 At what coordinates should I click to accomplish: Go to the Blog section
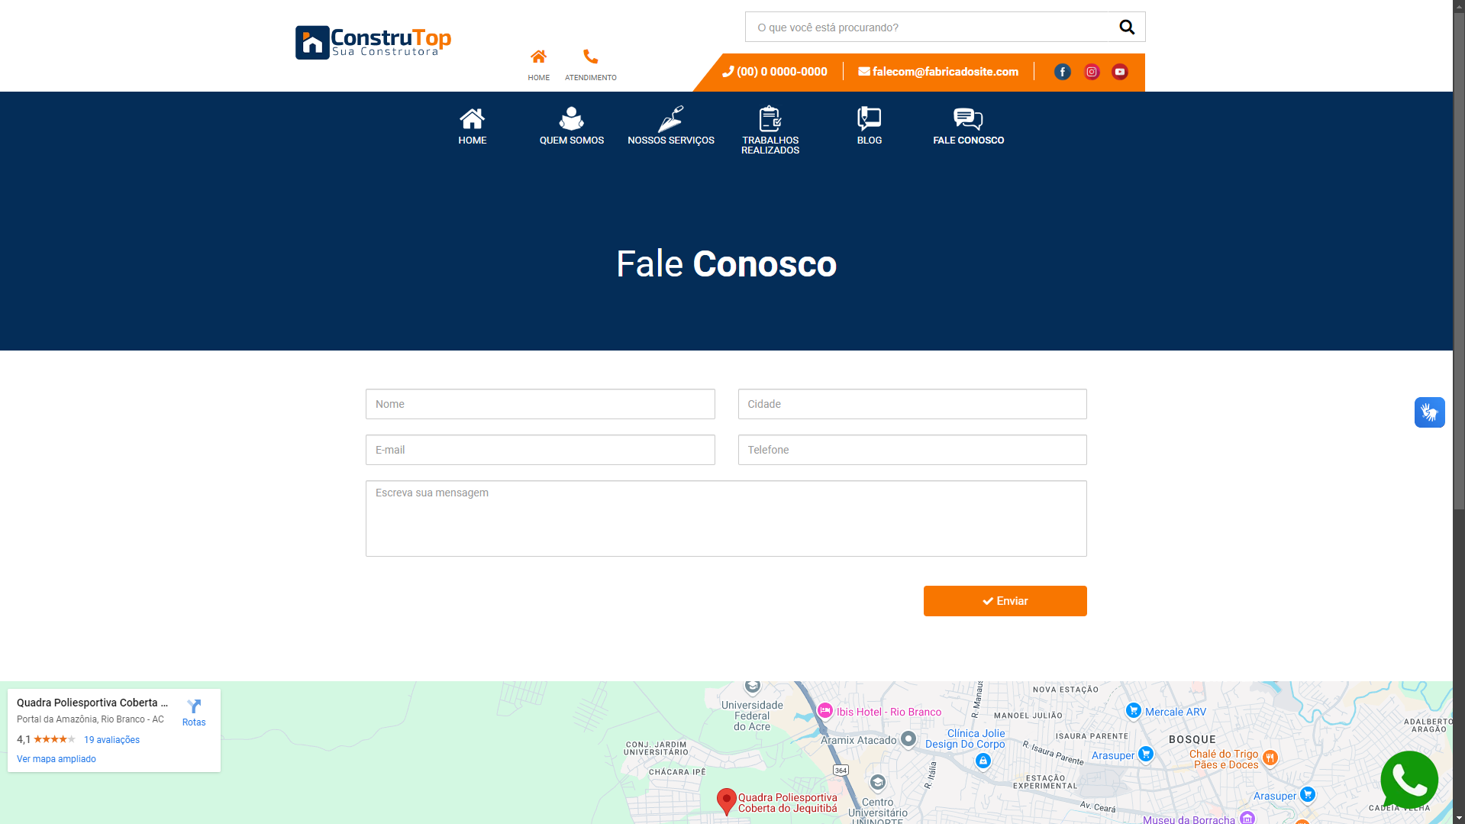[x=869, y=127]
